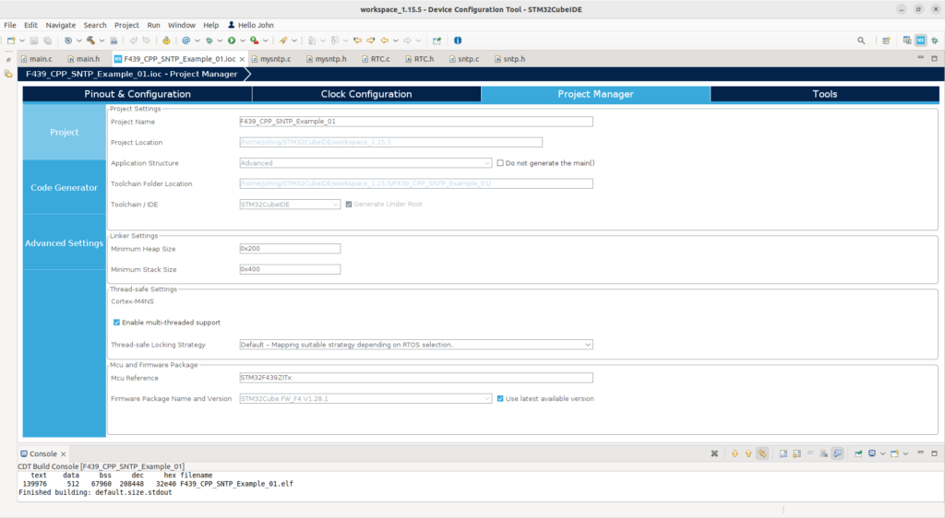This screenshot has height=518, width=945.
Task: Click the Device Configuration MX perspective icon
Action: click(x=920, y=41)
